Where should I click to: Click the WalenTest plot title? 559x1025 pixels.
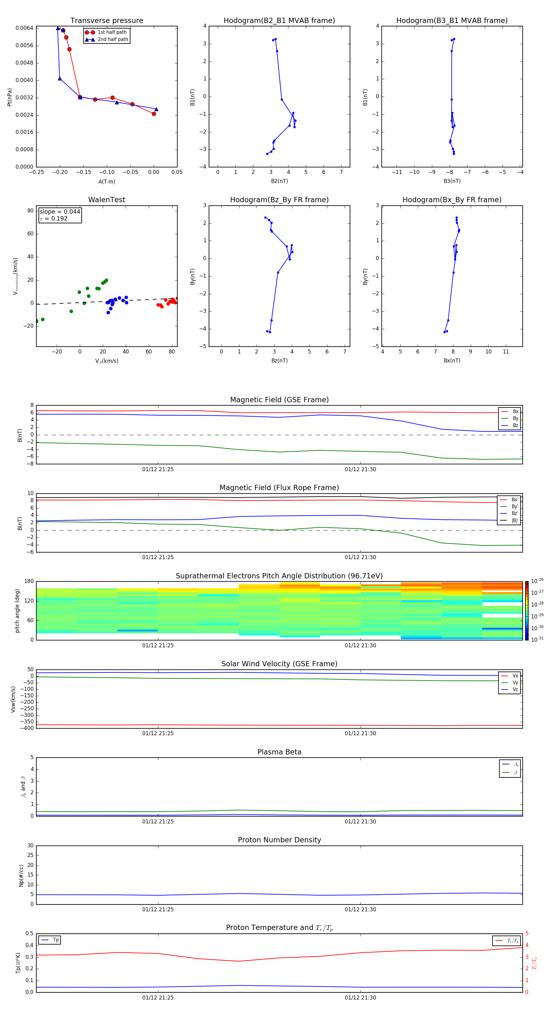click(x=107, y=200)
